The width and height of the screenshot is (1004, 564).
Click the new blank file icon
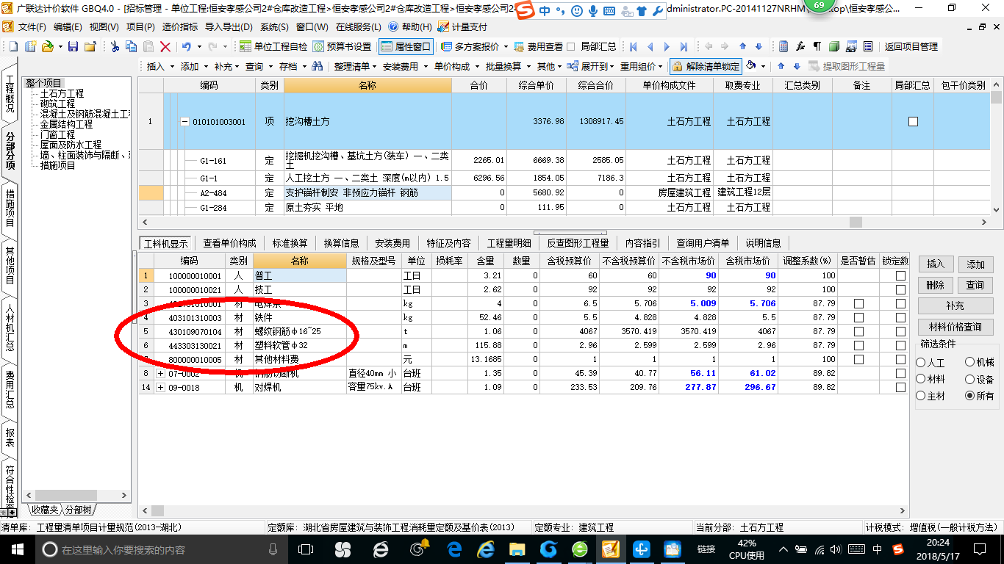click(x=15, y=46)
